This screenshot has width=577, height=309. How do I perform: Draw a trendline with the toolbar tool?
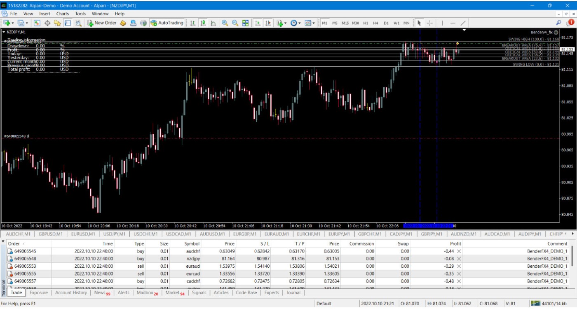tap(463, 23)
